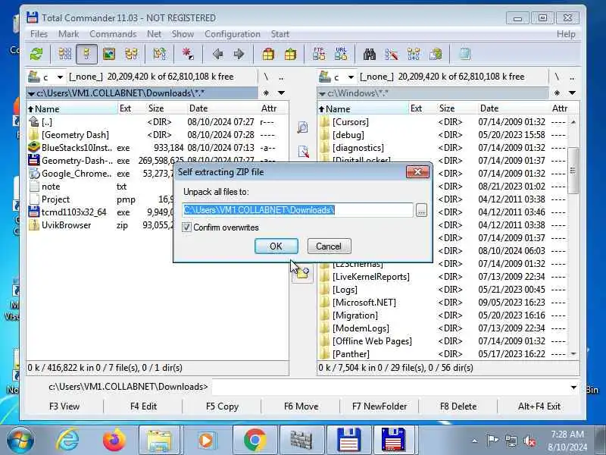Select the All file details view icon
The width and height of the screenshot is (606, 455).
click(x=86, y=54)
